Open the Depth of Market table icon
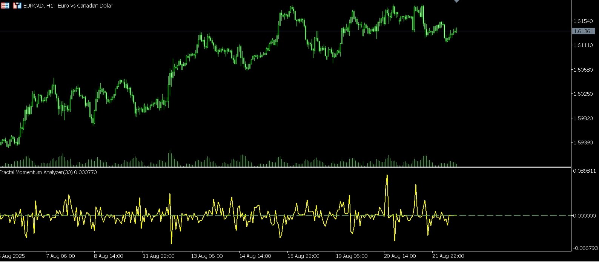The image size is (599, 262). 5,6
